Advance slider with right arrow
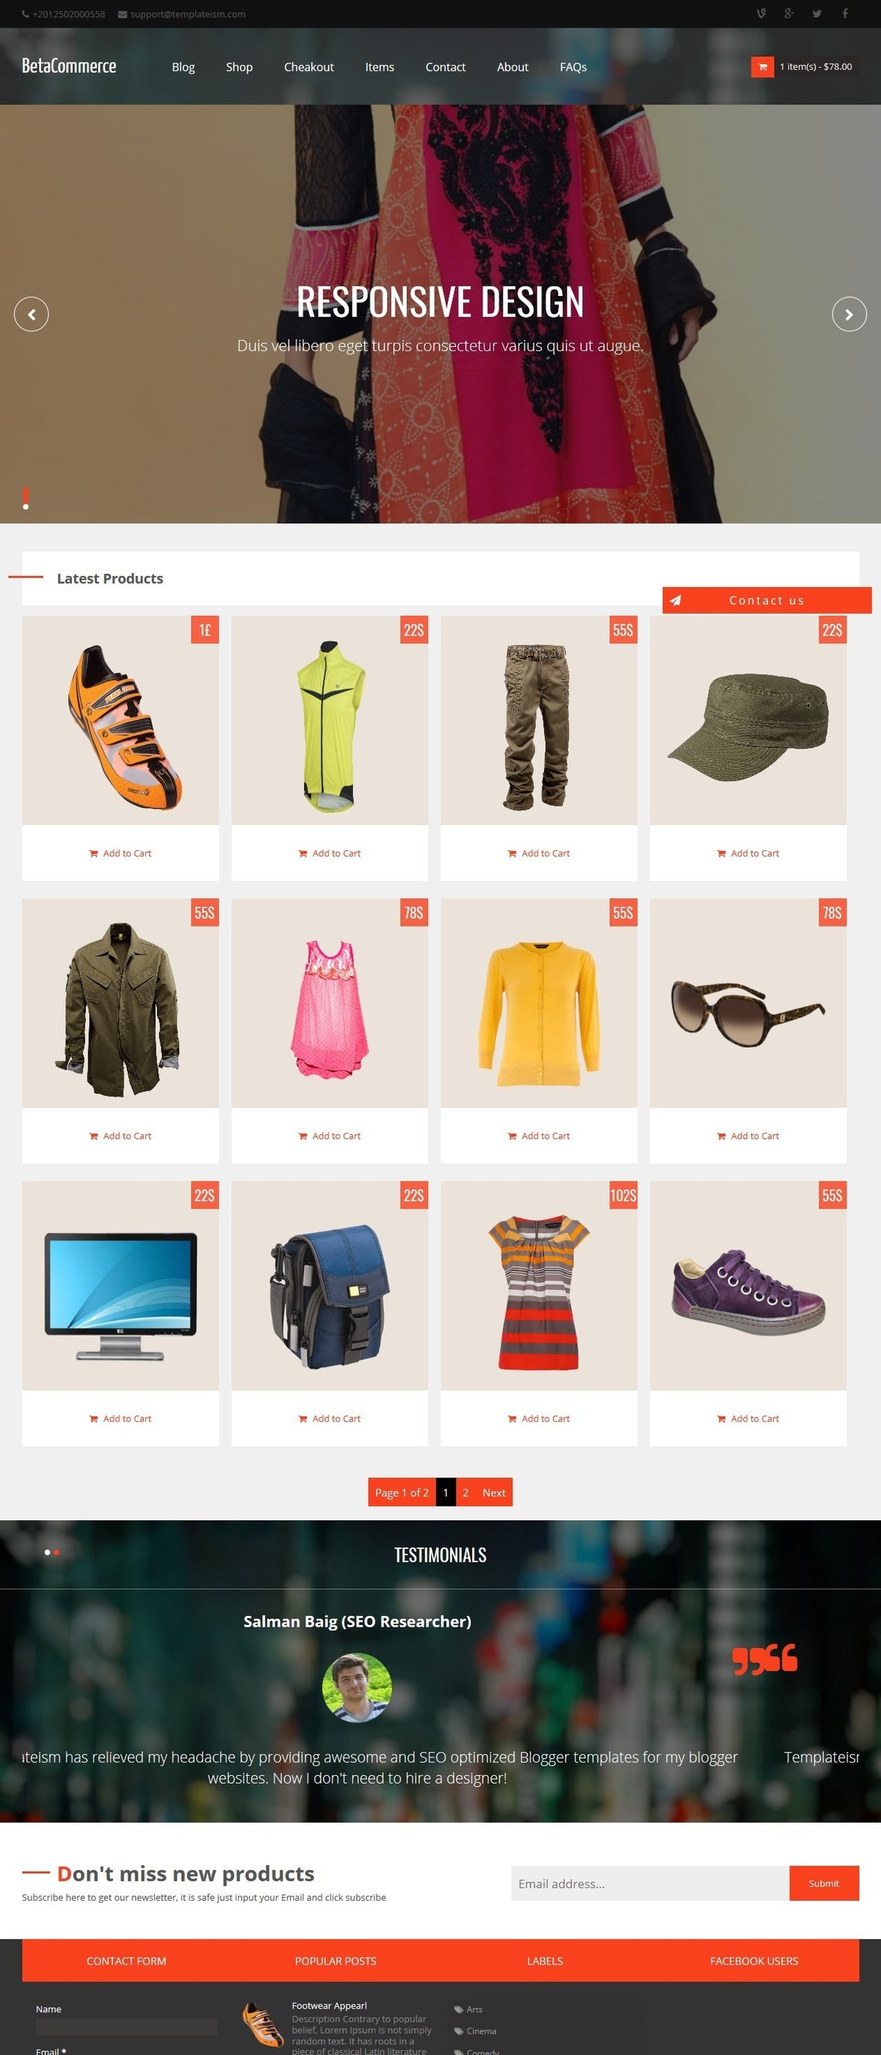This screenshot has width=881, height=2055. pyautogui.click(x=849, y=314)
